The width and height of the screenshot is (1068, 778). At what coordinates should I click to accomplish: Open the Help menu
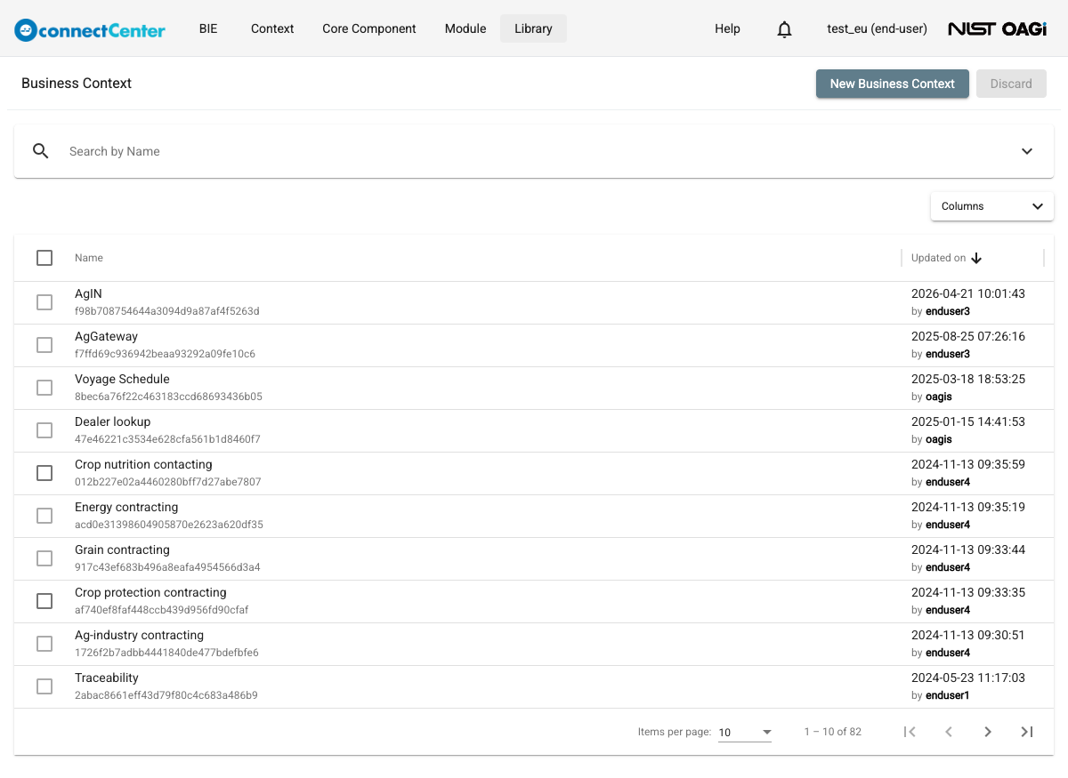[x=727, y=28]
